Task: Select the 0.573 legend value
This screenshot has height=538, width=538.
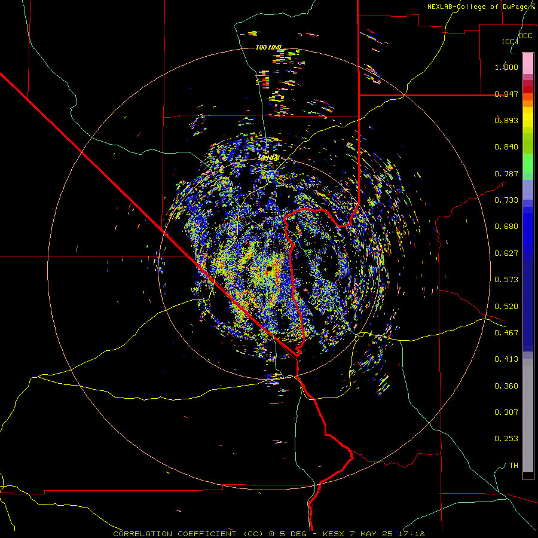Action: pyautogui.click(x=506, y=280)
